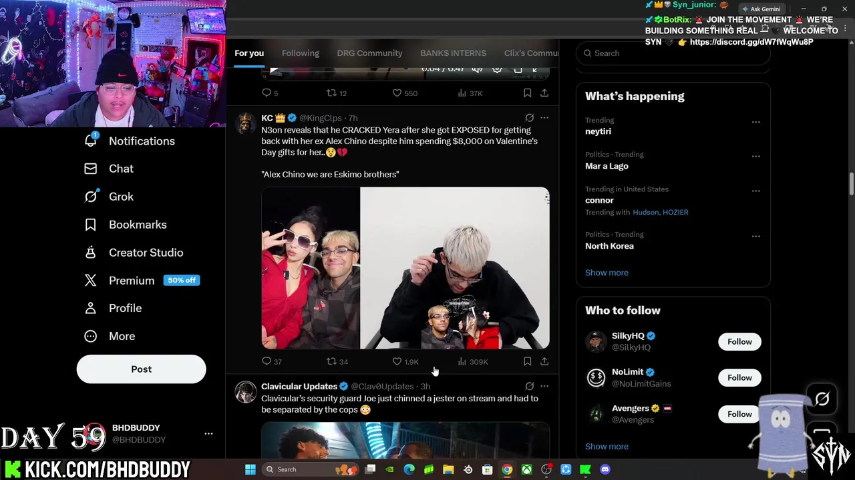
Task: Open the left couple photo in KC post
Action: (x=311, y=268)
